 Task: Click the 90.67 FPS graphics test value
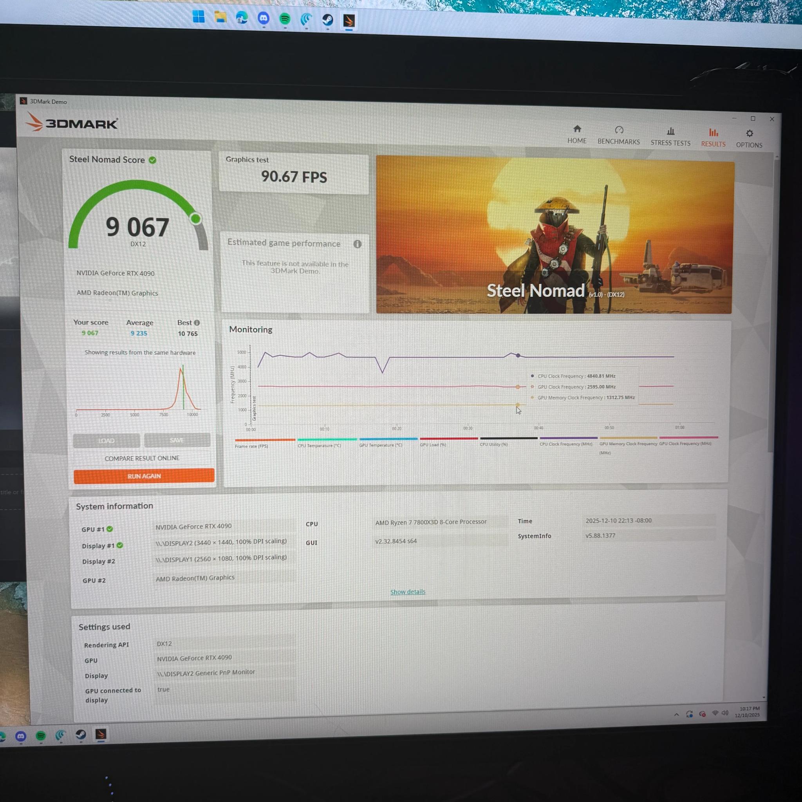(x=294, y=177)
